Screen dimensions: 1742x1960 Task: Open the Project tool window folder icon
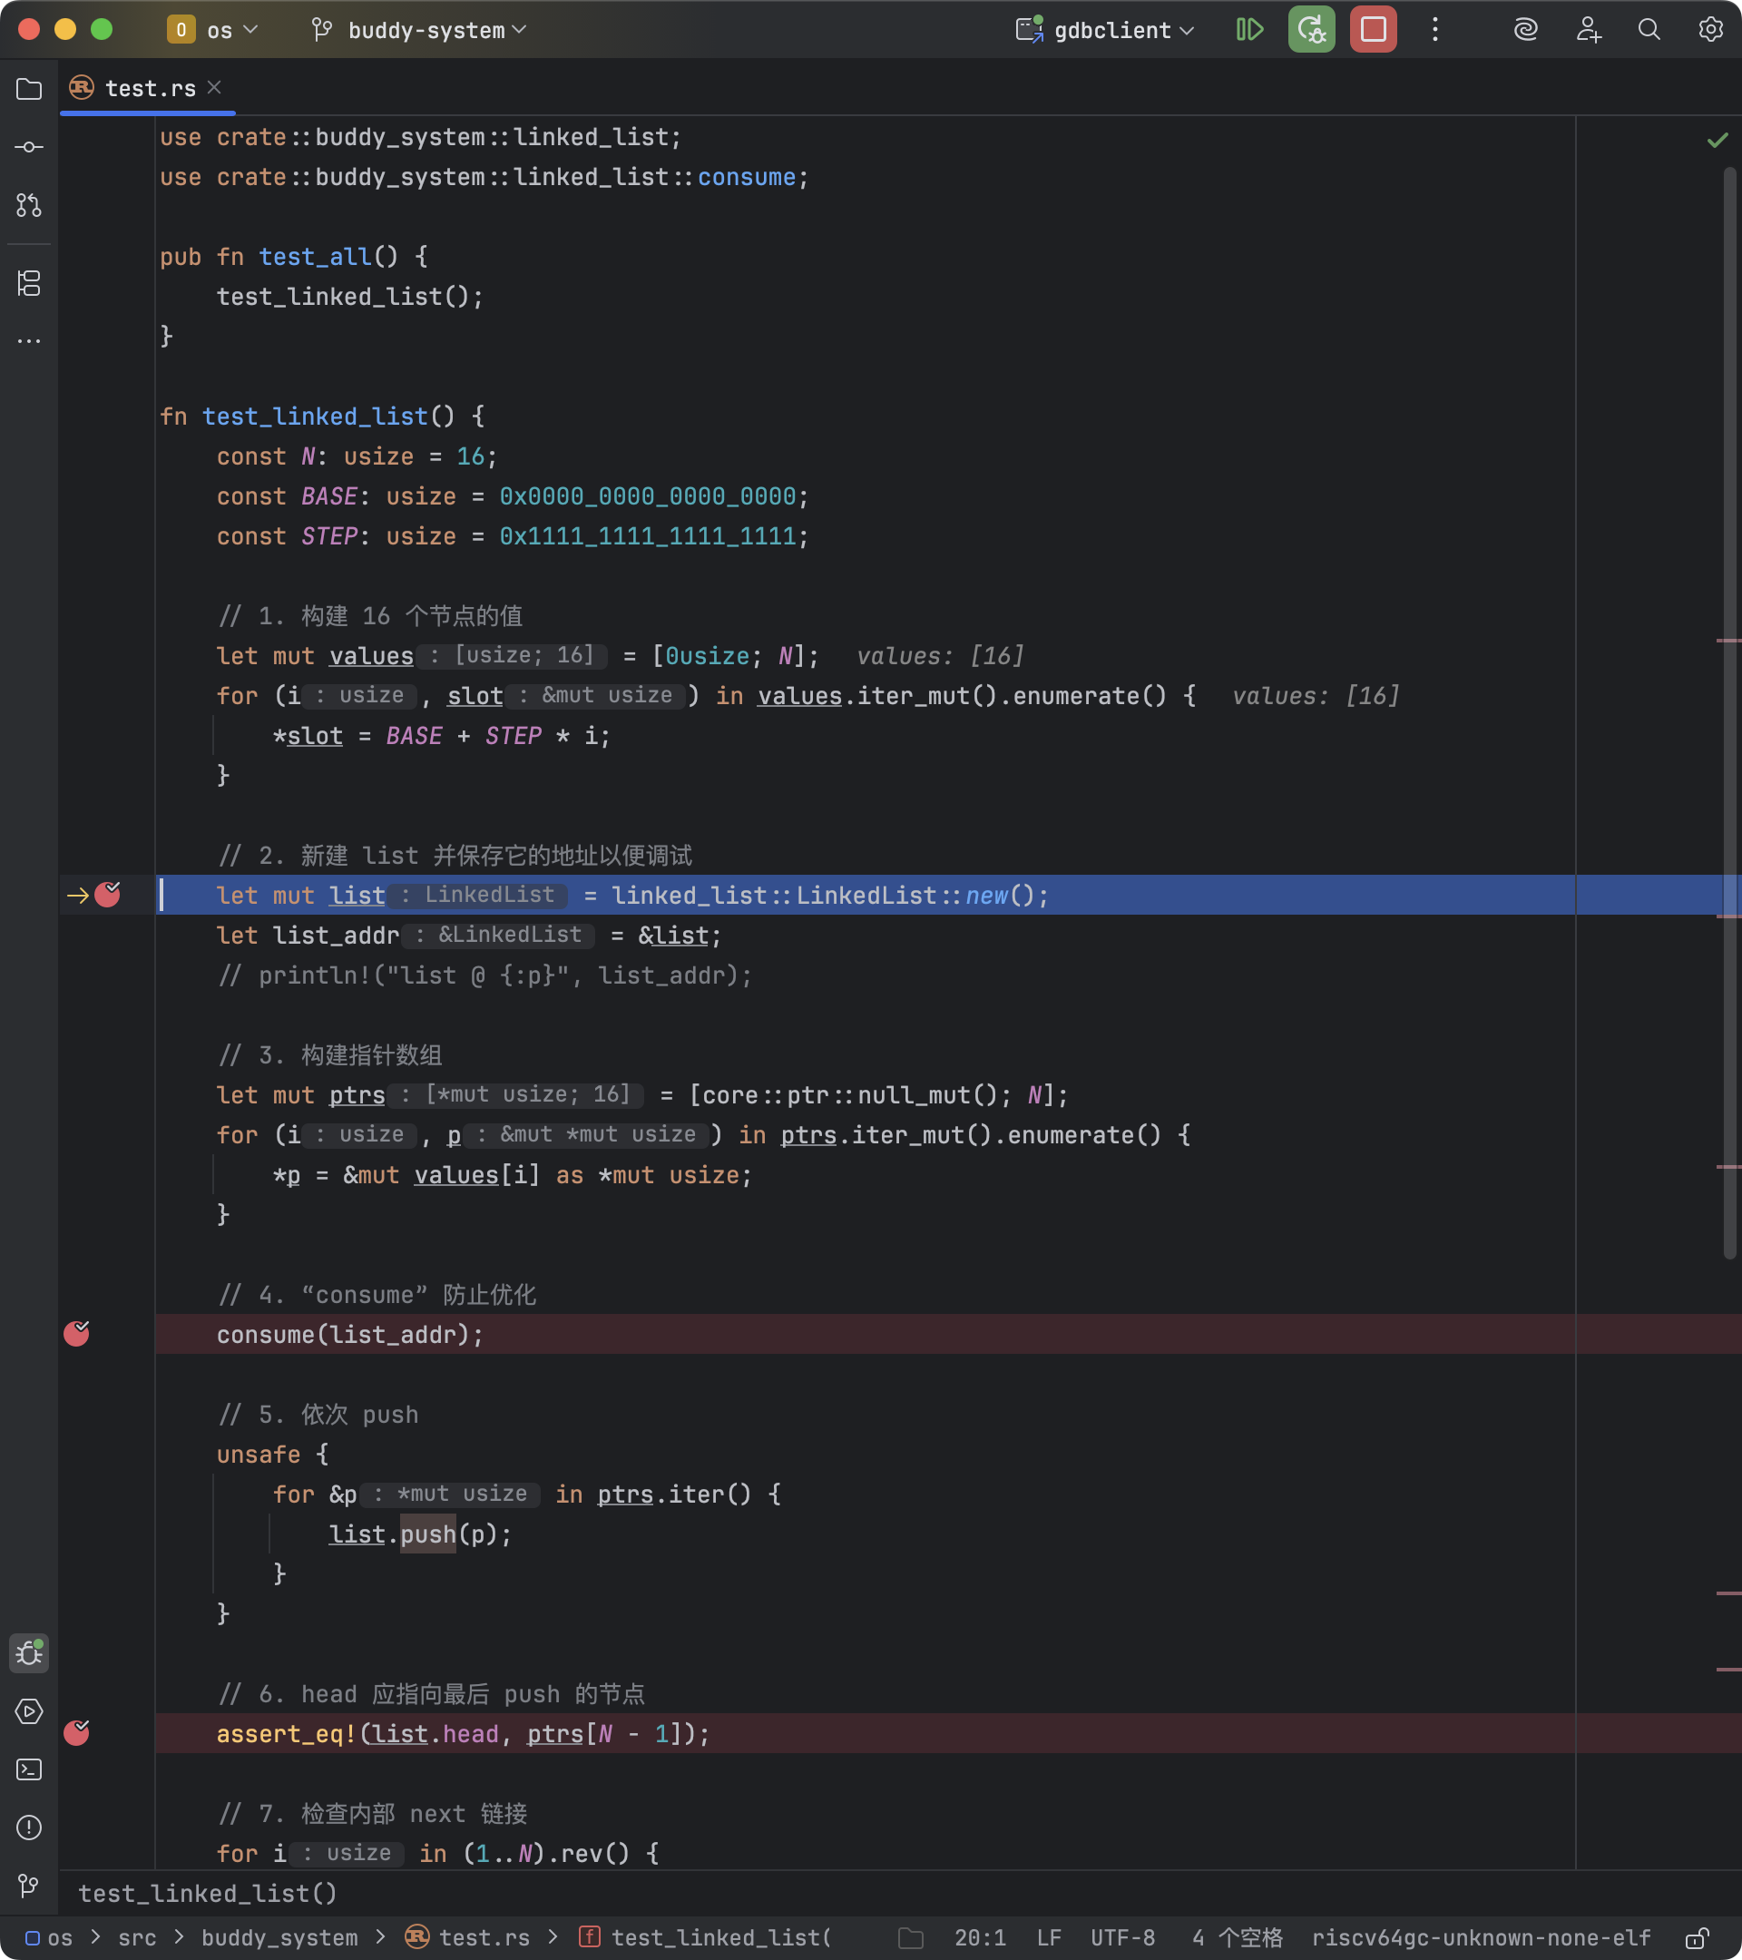click(29, 89)
